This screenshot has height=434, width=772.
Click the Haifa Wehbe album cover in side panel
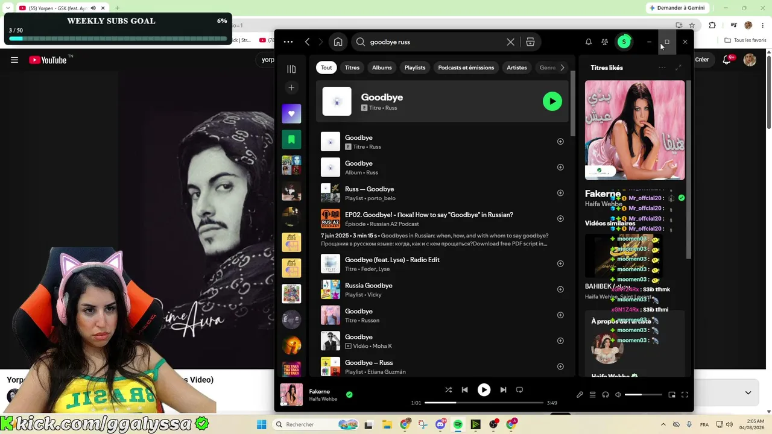pyautogui.click(x=634, y=130)
